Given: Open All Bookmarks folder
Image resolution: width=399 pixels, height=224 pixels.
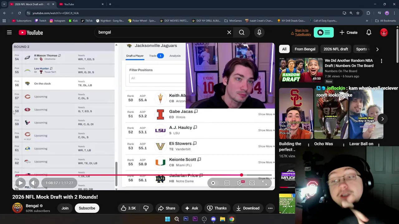Looking at the screenshot, I should click(x=386, y=21).
